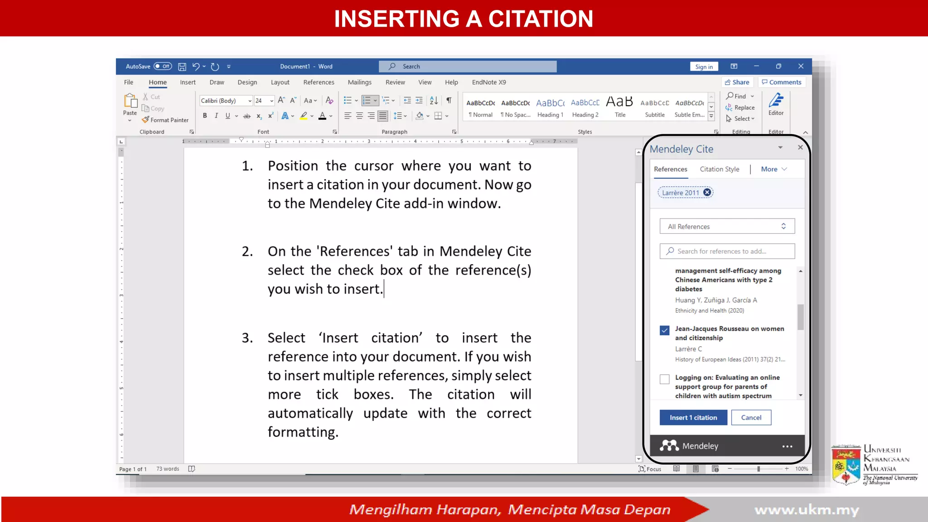The width and height of the screenshot is (928, 522).
Task: Click the Cancel button
Action: [x=751, y=418]
